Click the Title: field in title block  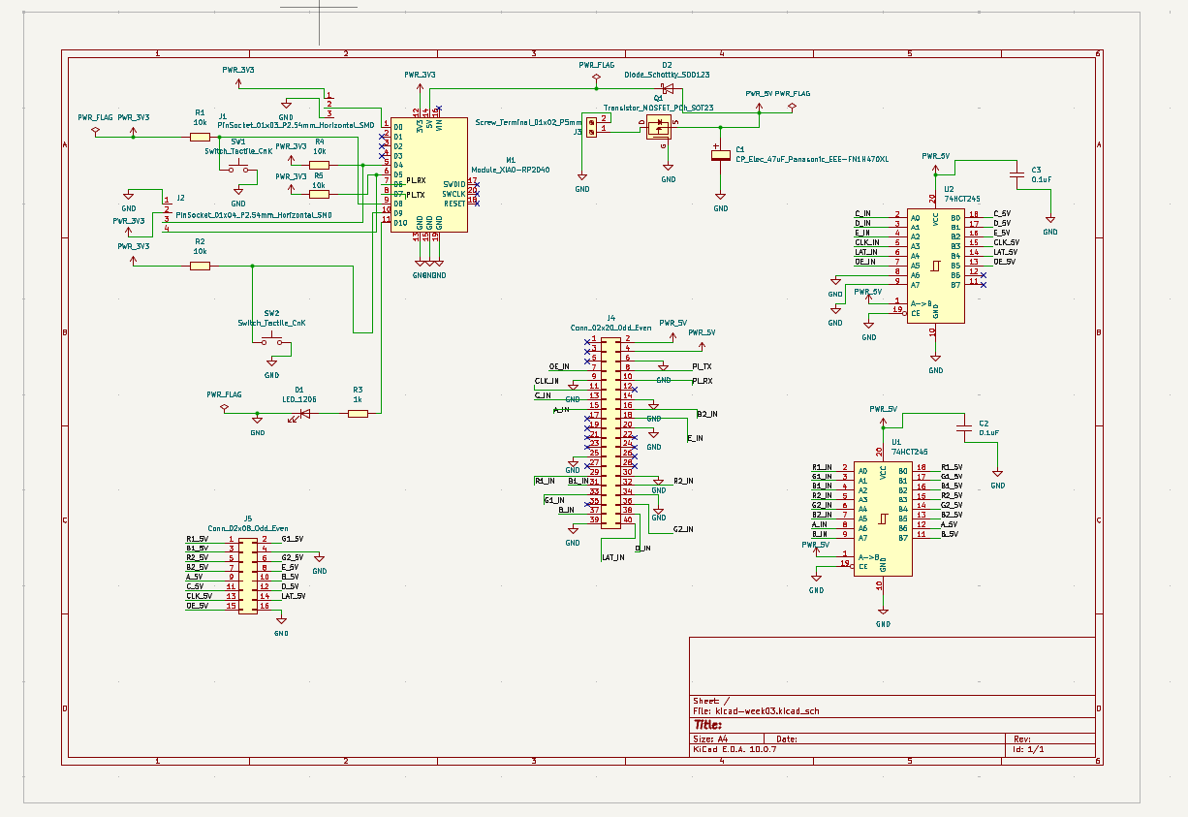pos(707,724)
